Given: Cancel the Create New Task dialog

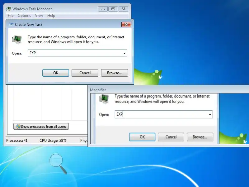Looking at the screenshot, I should 85,73.
